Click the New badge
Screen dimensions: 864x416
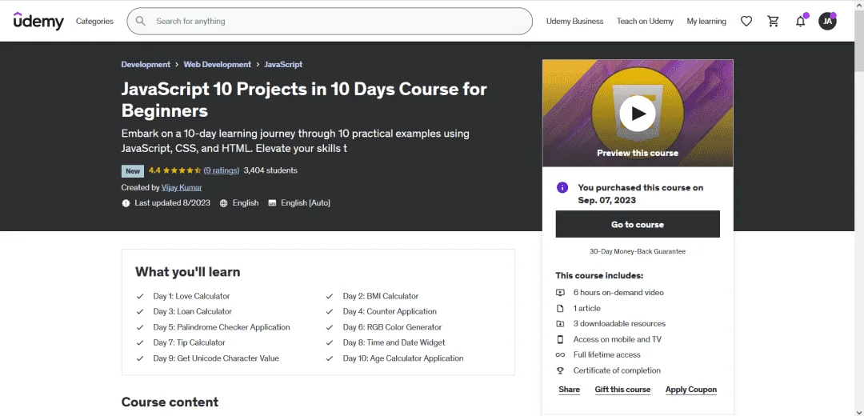point(133,171)
